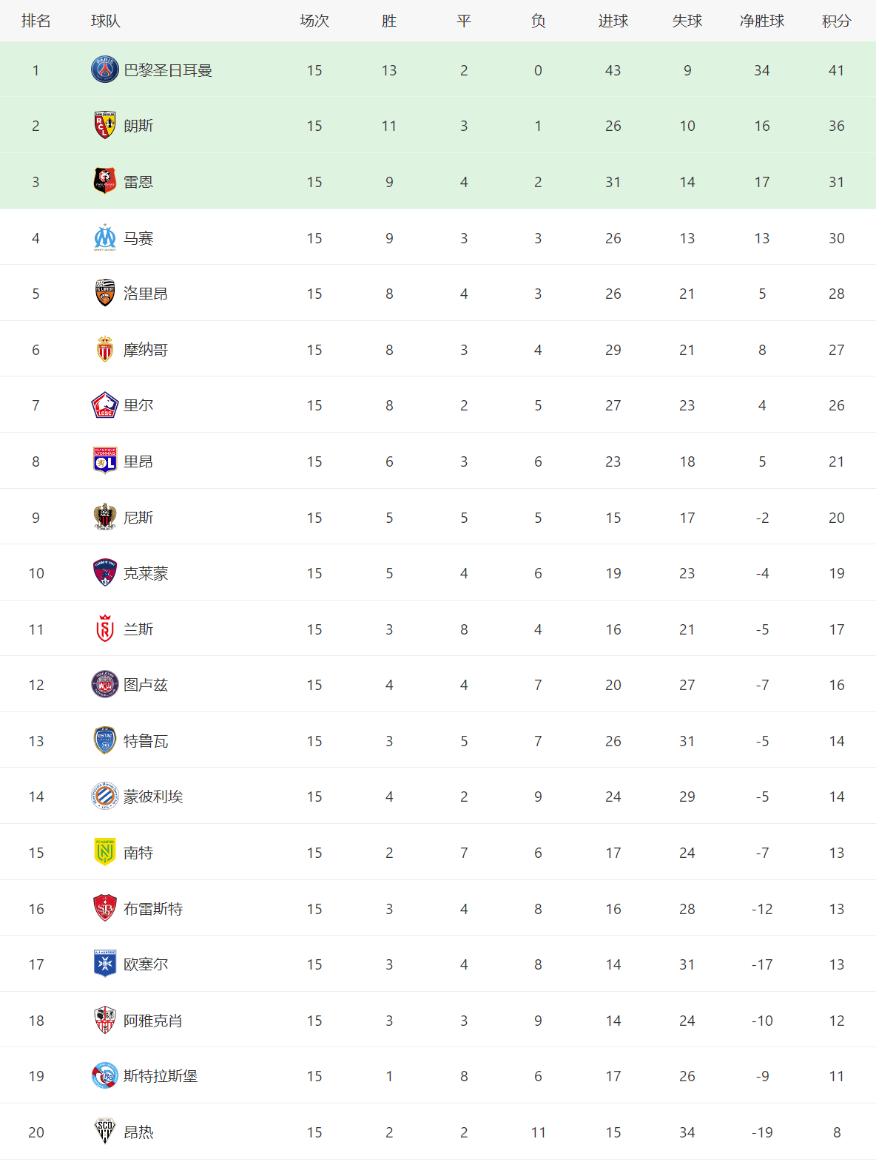Click the RC Lens club logo
The image size is (876, 1170).
point(105,126)
